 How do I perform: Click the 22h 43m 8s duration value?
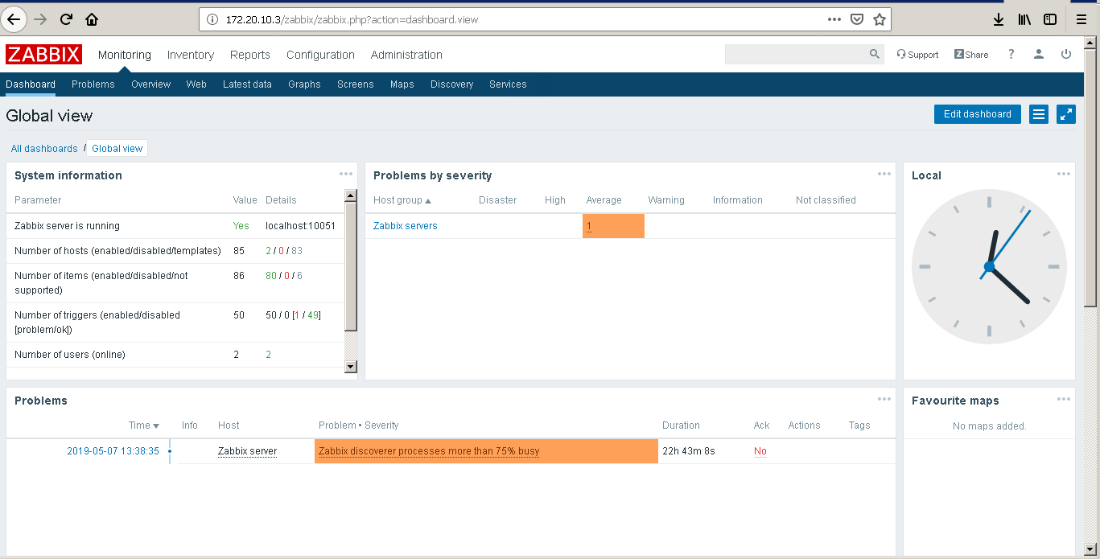point(688,451)
